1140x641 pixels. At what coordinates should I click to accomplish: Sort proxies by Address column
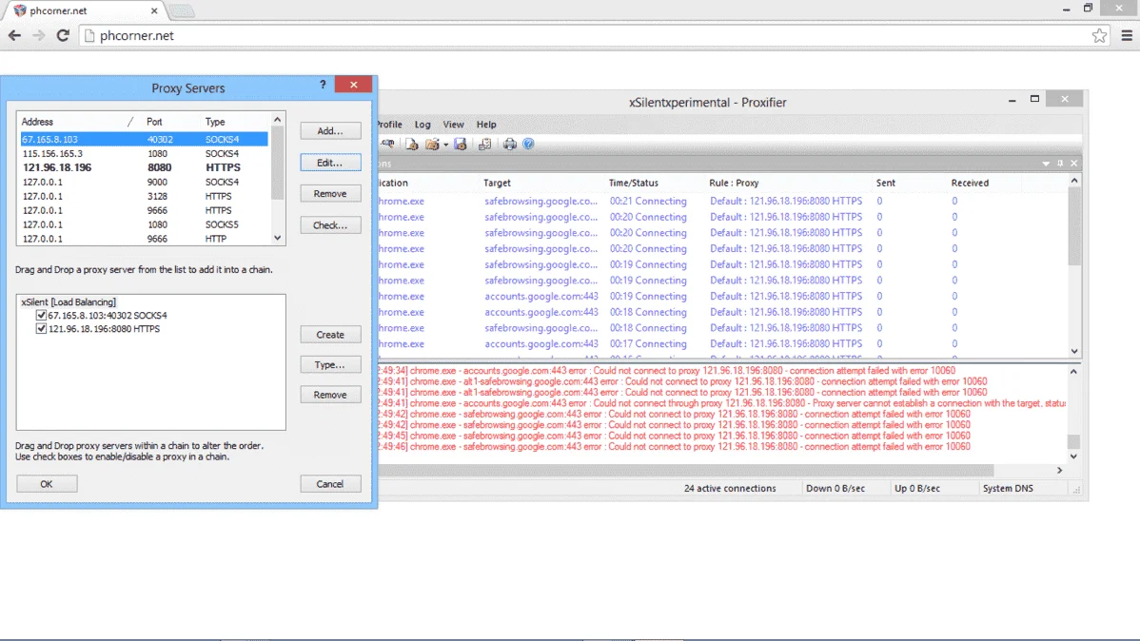point(76,122)
